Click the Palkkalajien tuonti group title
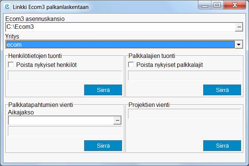This screenshot has height=166, width=249. coord(152,56)
